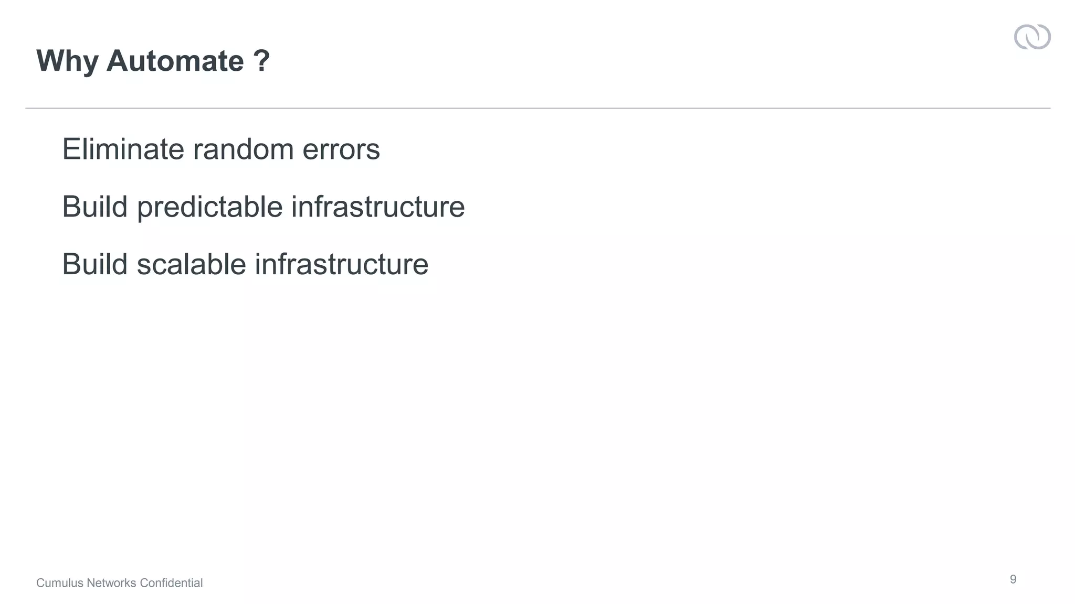This screenshot has height=604, width=1075.
Task: Select the word "Why" in the title
Action: pos(67,61)
